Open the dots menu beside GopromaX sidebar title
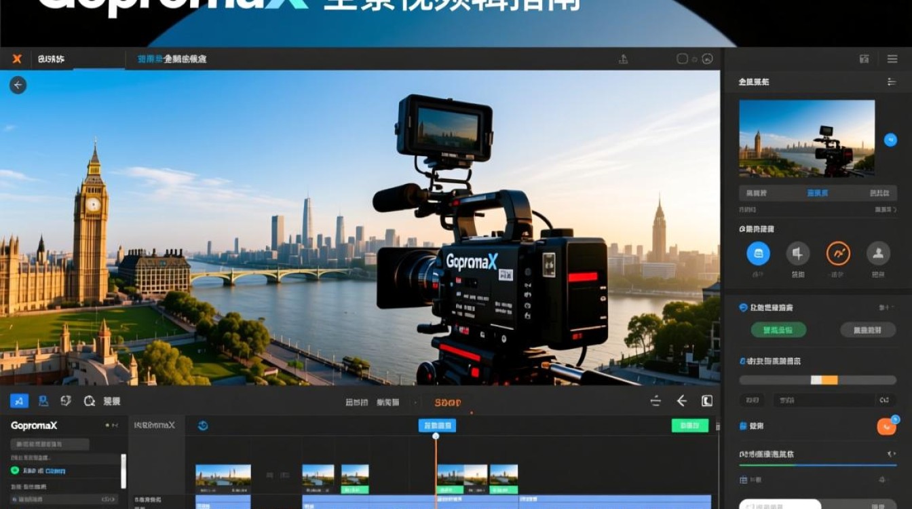912x509 pixels. (111, 426)
